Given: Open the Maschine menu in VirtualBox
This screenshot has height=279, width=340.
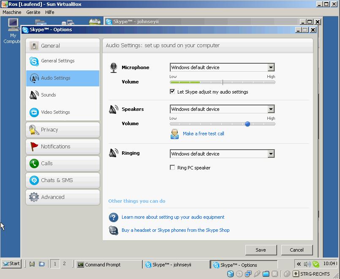Looking at the screenshot, I should coord(12,12).
